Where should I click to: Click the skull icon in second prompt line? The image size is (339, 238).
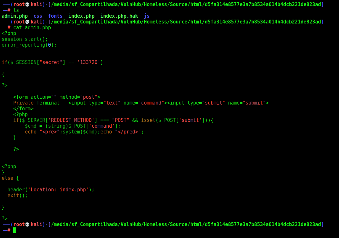[27, 22]
